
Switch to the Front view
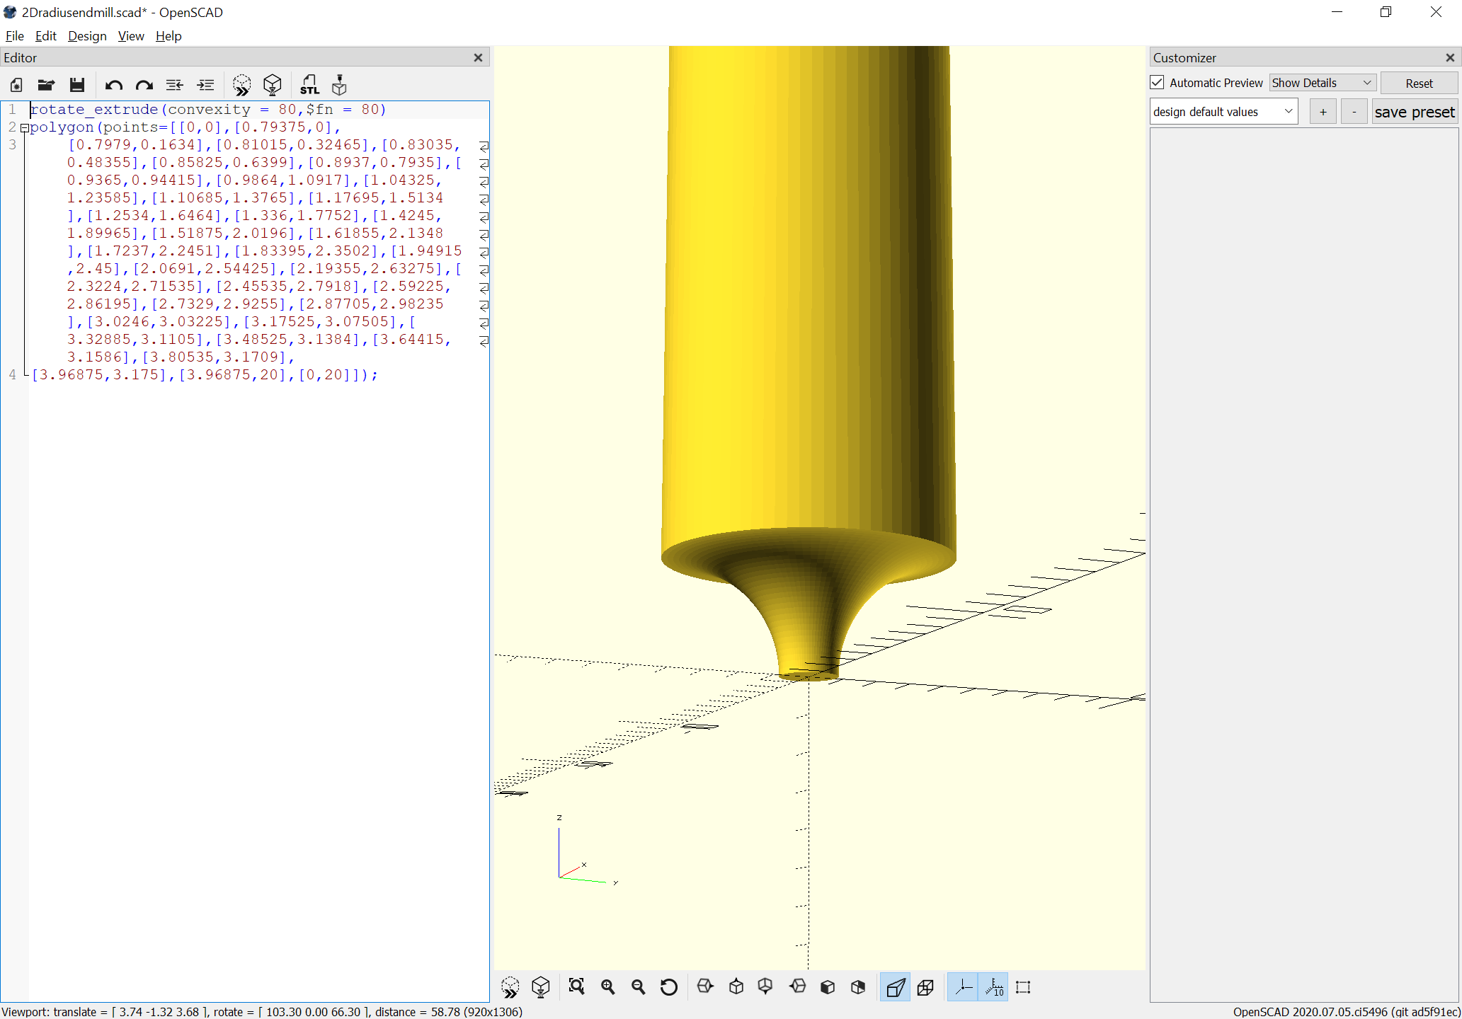828,987
